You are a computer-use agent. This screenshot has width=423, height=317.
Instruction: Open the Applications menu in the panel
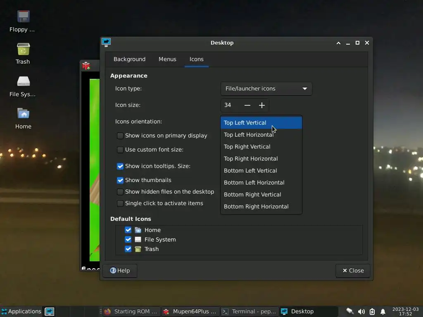pyautogui.click(x=21, y=311)
